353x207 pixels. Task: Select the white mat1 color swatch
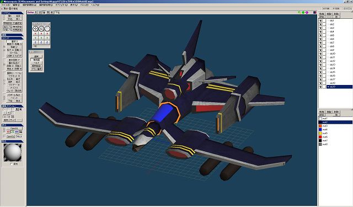click(320, 119)
